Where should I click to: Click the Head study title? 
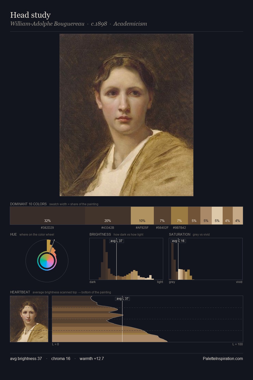30,15
